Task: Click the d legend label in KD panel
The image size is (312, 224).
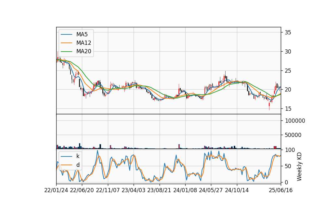Action: 78,165
